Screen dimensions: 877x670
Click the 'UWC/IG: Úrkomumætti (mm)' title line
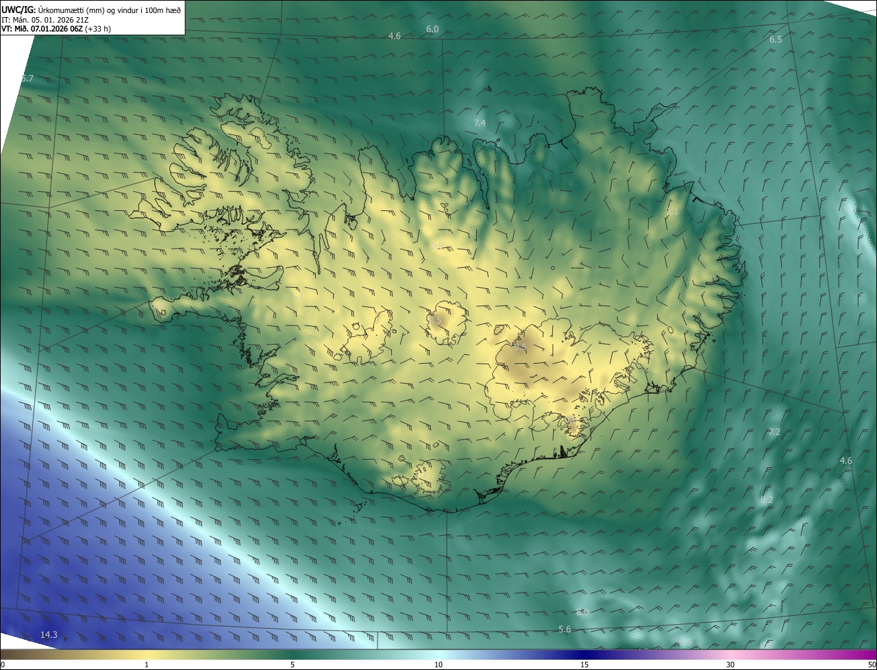pyautogui.click(x=92, y=10)
